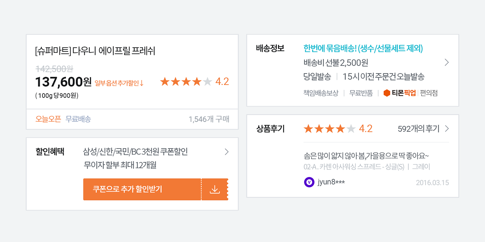485x242 pixels.
Task: Open discount details via the 할인혜택 chevron
Action: [226, 152]
